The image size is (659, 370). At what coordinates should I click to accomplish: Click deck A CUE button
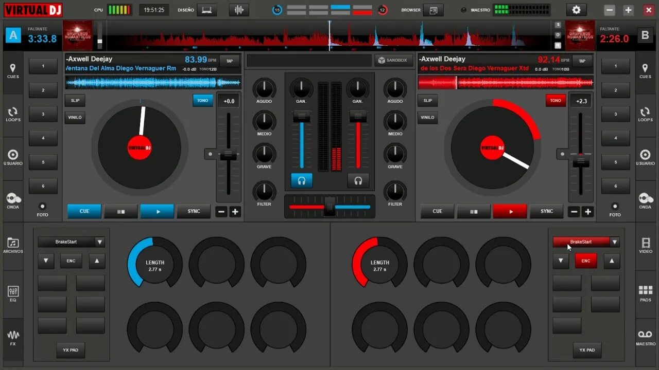pos(84,211)
